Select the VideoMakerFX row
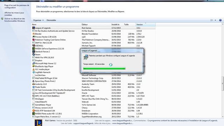Image resolution: width=224 pixels, height=126 pixels. 93,102
